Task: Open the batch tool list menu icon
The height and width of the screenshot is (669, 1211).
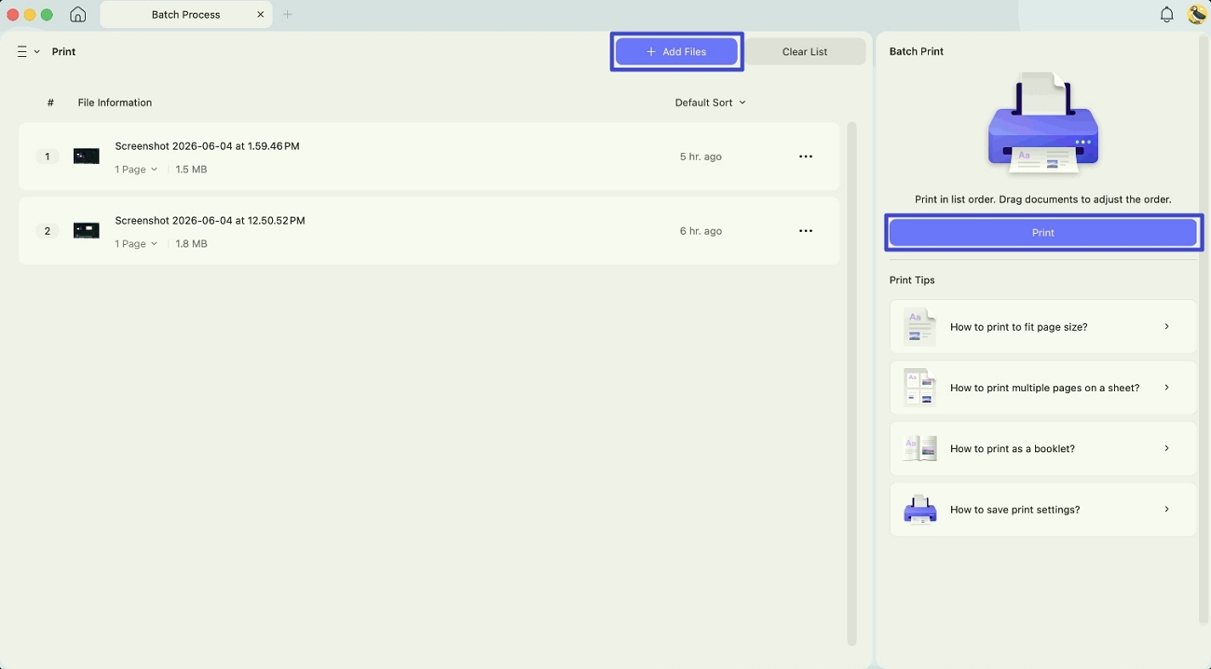Action: tap(22, 51)
